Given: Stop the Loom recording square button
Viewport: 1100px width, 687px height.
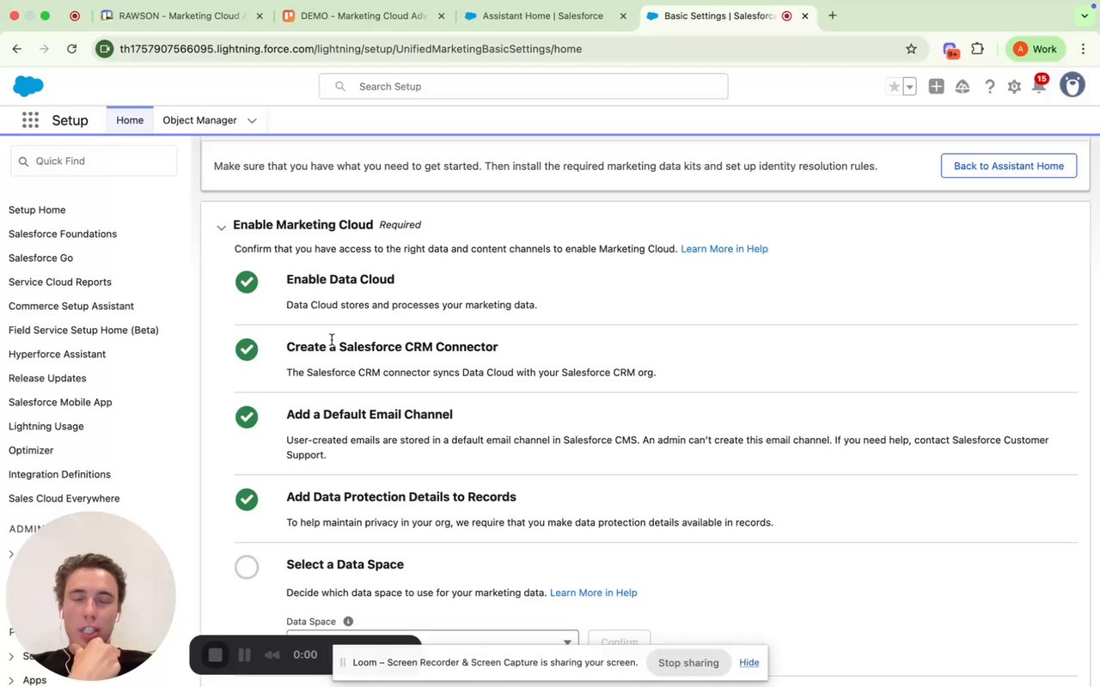Looking at the screenshot, I should [216, 655].
